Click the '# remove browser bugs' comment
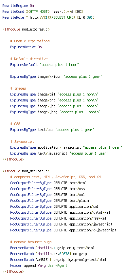The image size is (125, 277). point(31,242)
